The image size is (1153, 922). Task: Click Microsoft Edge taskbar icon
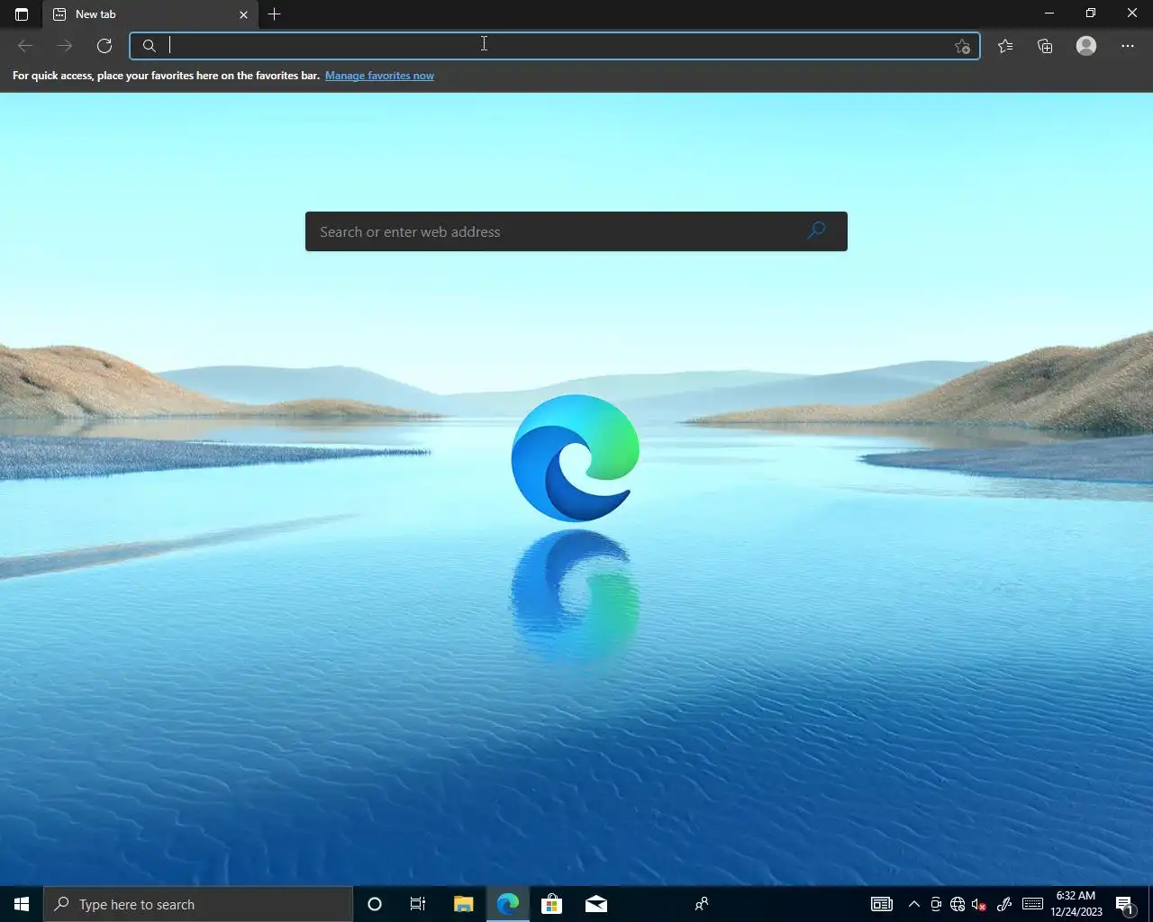507,904
